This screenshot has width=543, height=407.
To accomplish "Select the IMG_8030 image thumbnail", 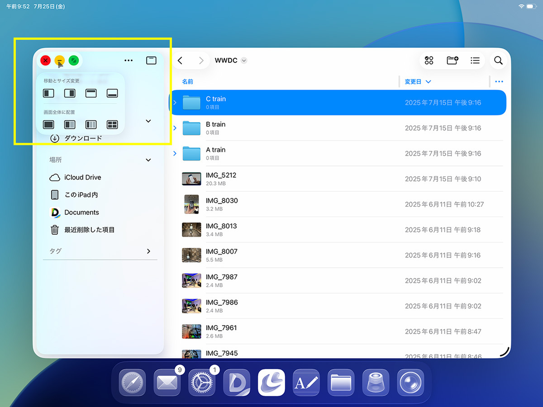I will (191, 204).
